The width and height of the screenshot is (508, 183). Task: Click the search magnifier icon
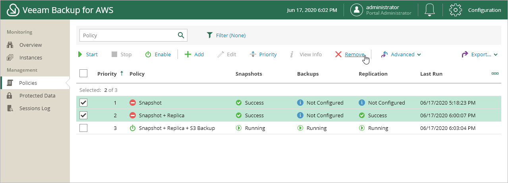coord(181,35)
